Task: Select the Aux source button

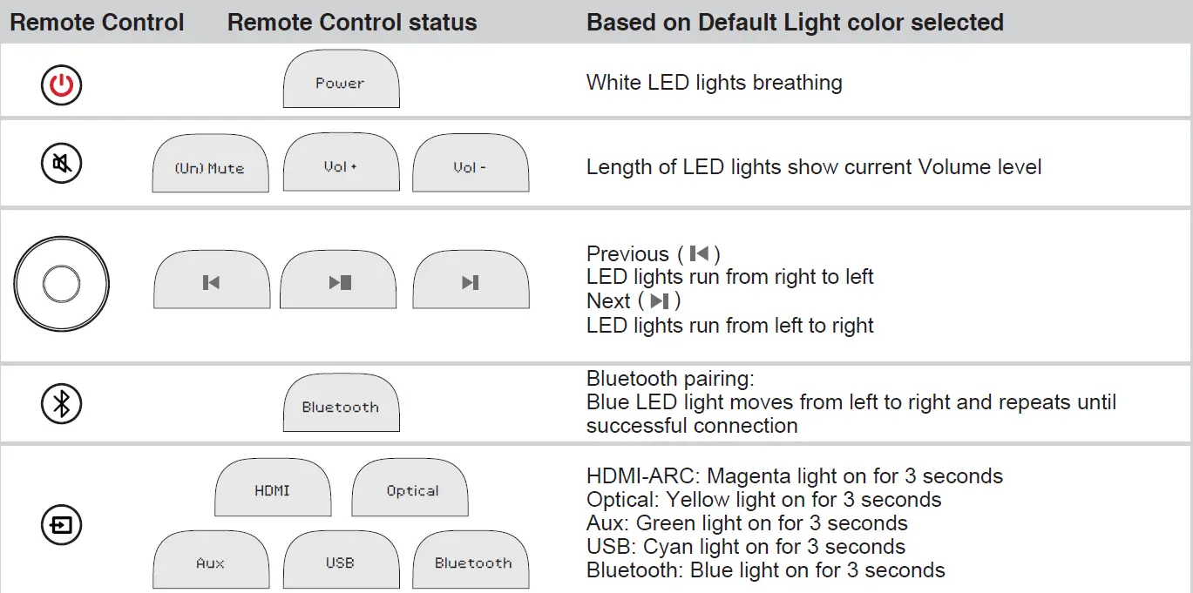Action: pyautogui.click(x=210, y=562)
